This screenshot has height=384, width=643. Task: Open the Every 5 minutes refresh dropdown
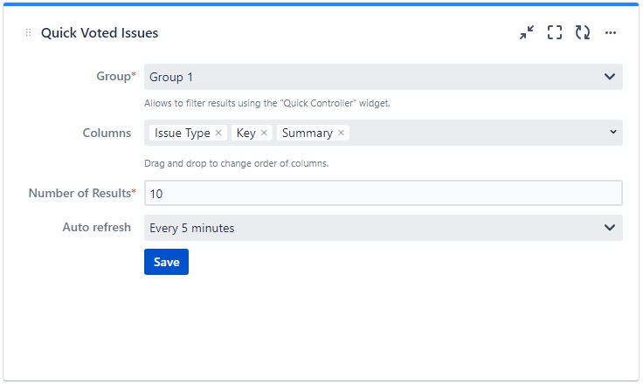click(383, 228)
